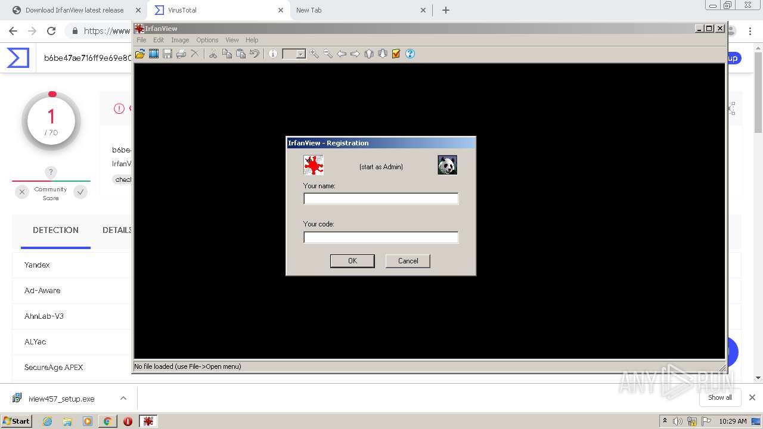The width and height of the screenshot is (763, 429).
Task: Go to next image with right arrow
Action: 355,54
